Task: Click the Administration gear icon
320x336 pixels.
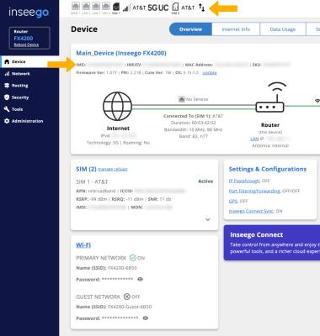Action: (x=7, y=121)
